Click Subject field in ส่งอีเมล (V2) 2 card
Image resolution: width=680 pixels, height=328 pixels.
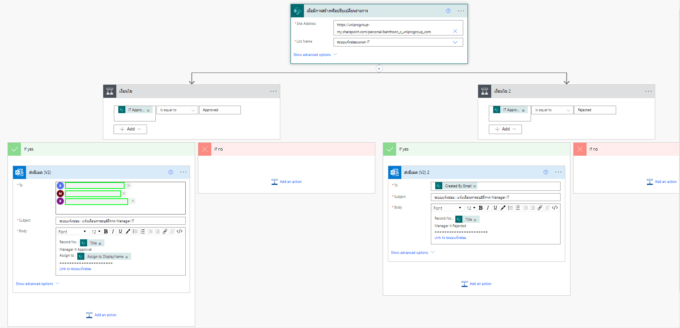coord(496,198)
